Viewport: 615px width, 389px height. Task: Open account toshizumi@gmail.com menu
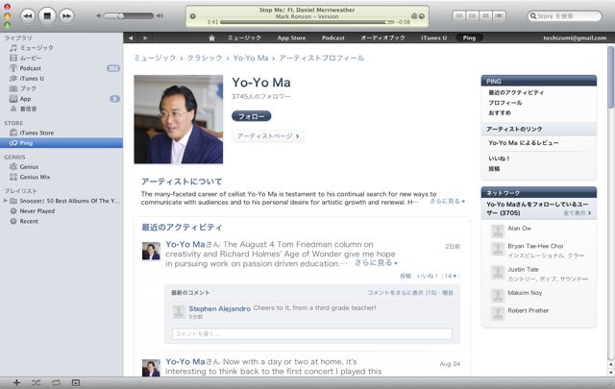tap(575, 38)
